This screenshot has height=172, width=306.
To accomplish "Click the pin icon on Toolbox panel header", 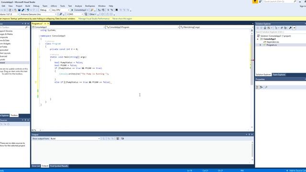I will 25,23.
